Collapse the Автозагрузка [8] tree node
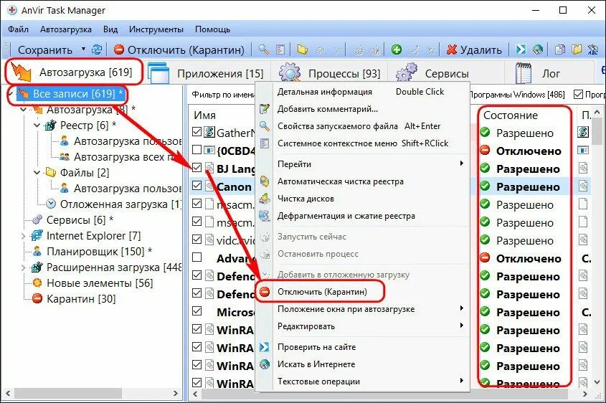 24,110
